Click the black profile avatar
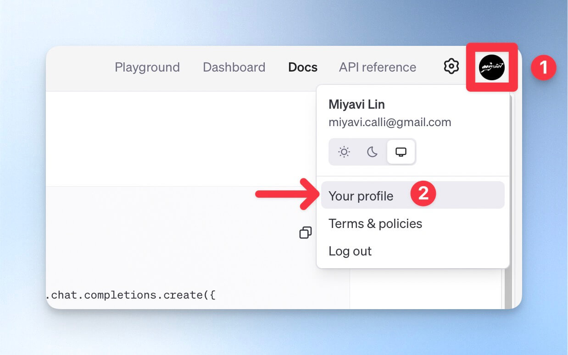568x355 pixels. 492,67
